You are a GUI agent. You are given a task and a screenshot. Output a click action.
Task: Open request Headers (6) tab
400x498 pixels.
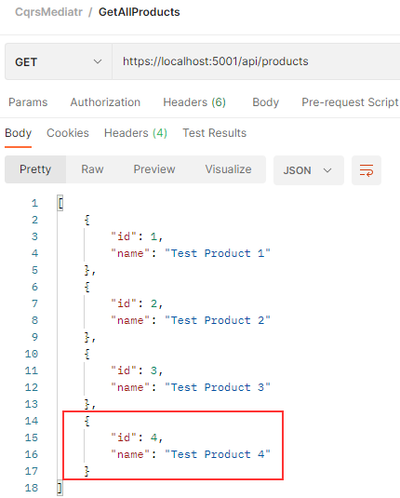pyautogui.click(x=194, y=102)
